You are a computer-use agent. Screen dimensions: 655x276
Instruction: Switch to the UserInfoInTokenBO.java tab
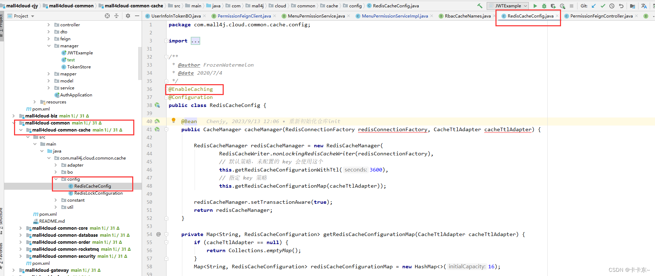[176, 16]
